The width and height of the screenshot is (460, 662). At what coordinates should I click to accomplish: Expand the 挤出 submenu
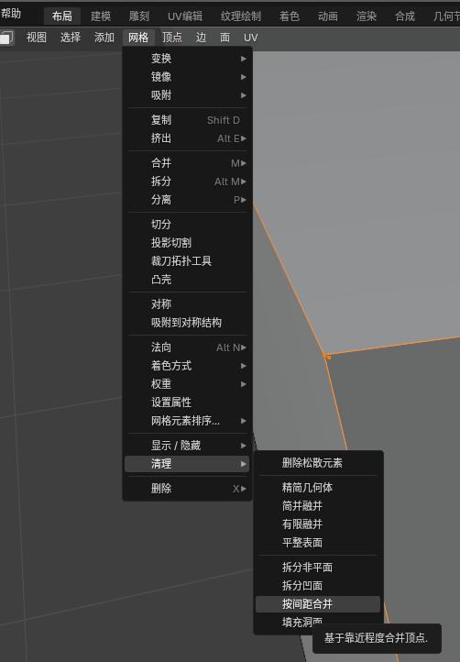point(187,138)
